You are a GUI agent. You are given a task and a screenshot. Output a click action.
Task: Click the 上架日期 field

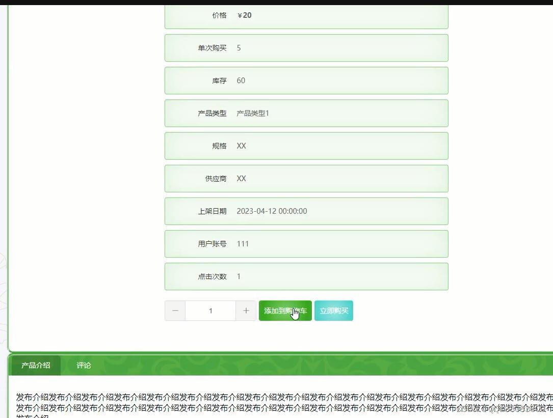306,211
